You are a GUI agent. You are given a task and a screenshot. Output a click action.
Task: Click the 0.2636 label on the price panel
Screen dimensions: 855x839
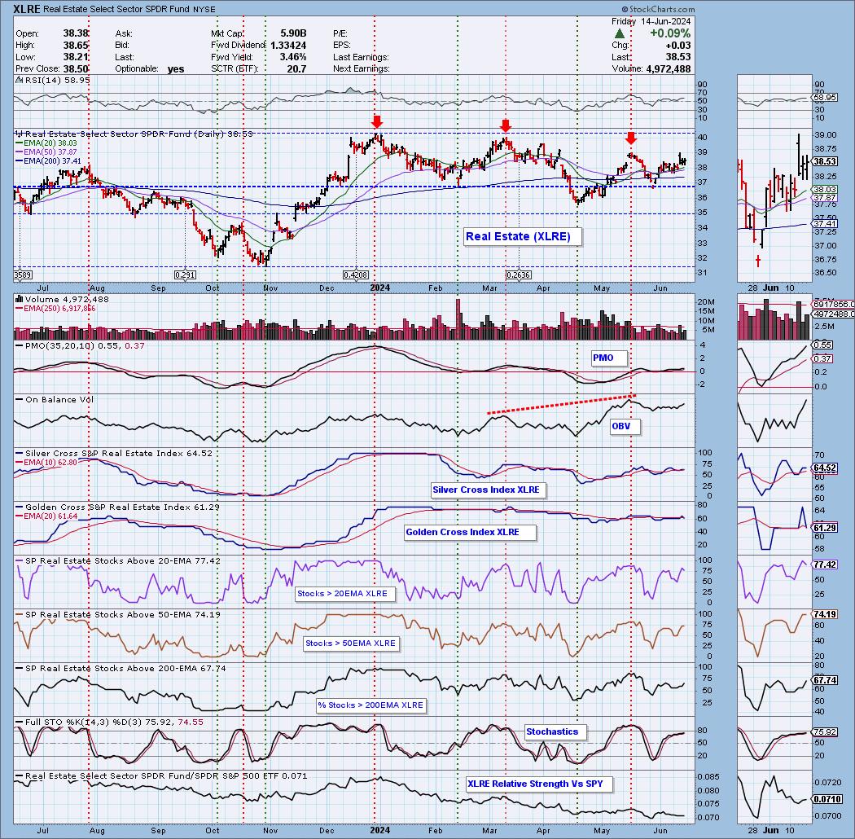pyautogui.click(x=518, y=275)
